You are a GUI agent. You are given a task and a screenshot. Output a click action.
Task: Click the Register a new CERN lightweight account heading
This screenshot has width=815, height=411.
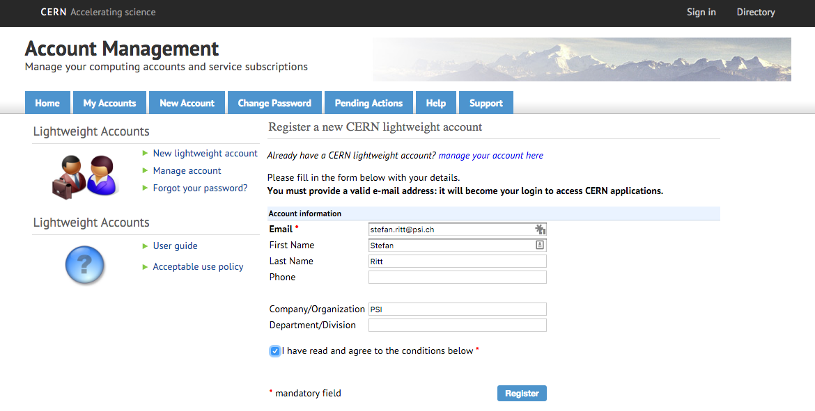coord(375,127)
